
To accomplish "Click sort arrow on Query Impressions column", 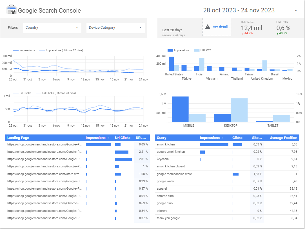I will tap(222, 138).
